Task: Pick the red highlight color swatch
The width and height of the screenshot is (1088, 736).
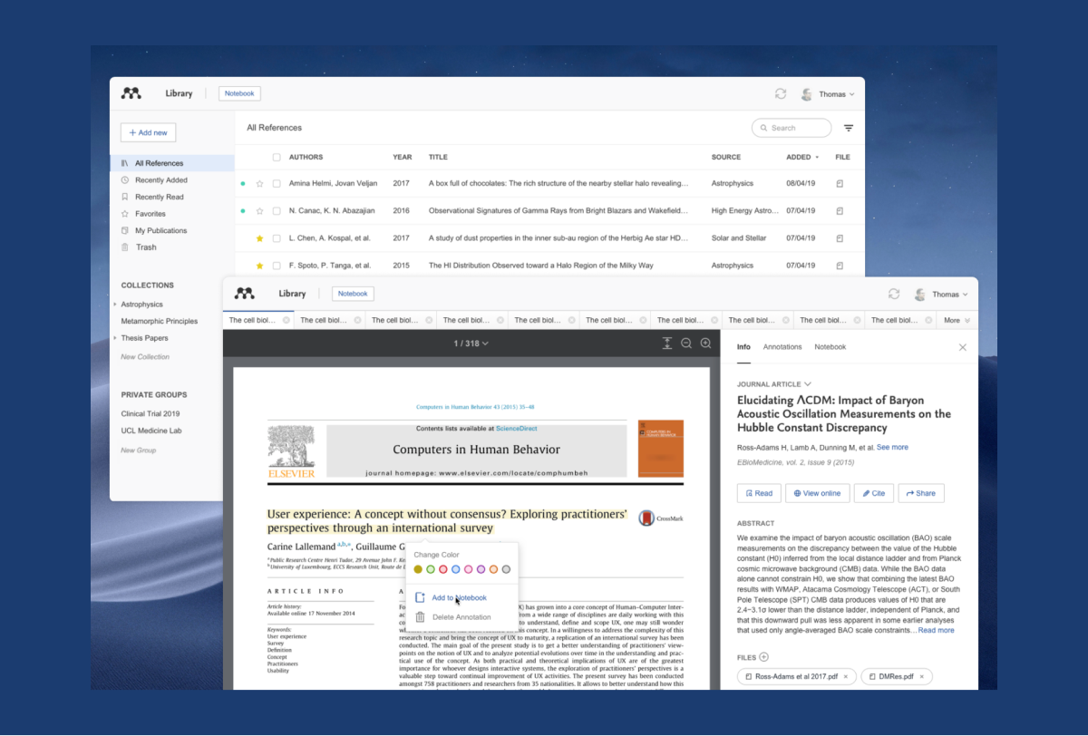Action: [443, 569]
